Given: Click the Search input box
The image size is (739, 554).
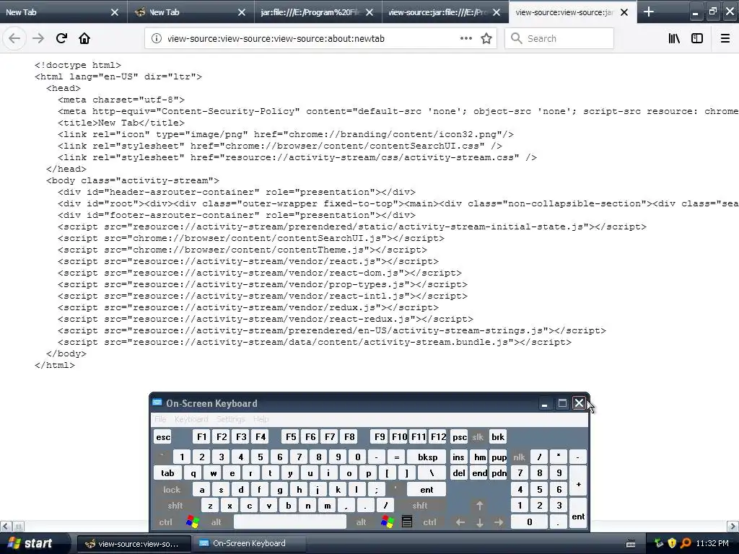Looking at the screenshot, I should pyautogui.click(x=559, y=39).
